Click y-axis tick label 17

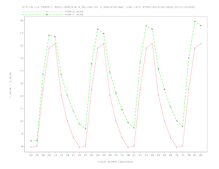point(21,33)
